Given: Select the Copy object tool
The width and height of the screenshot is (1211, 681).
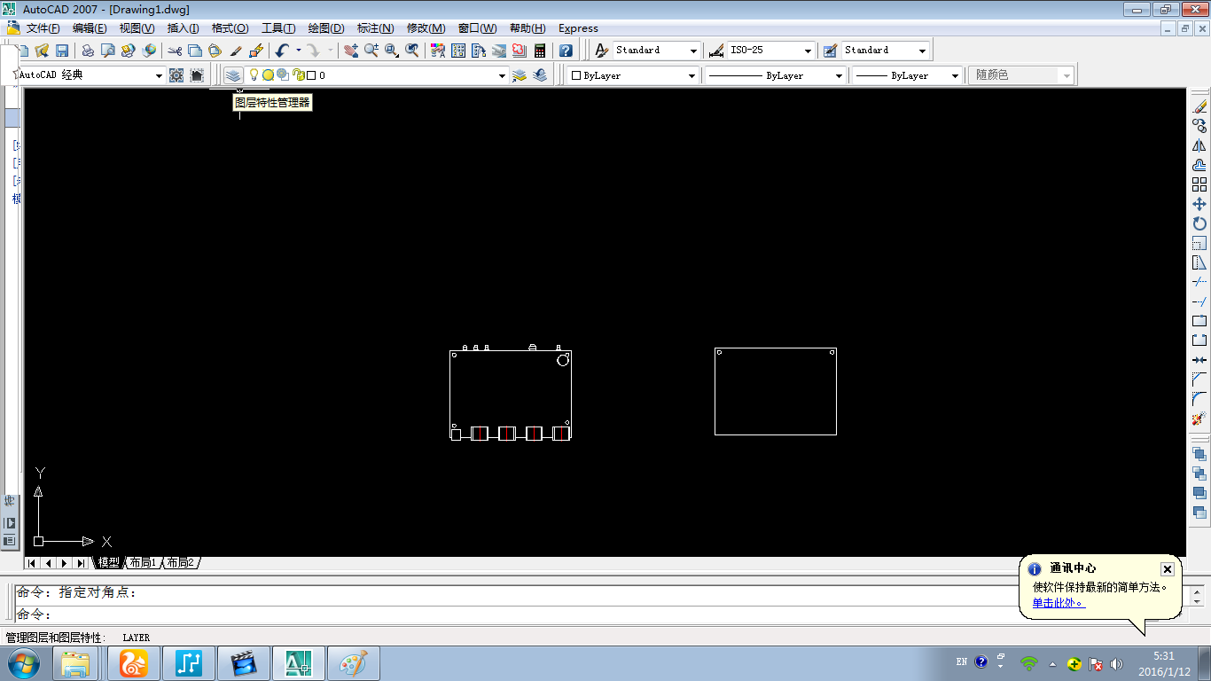Looking at the screenshot, I should click(1199, 126).
